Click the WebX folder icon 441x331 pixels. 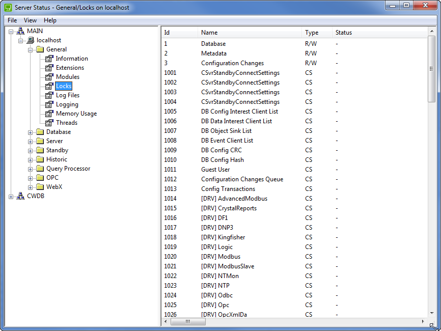(40, 187)
